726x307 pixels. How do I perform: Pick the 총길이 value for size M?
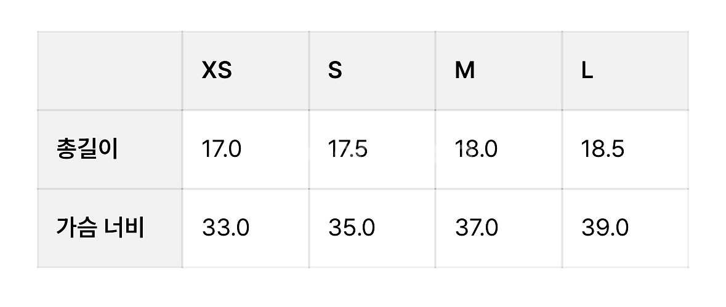pyautogui.click(x=476, y=150)
